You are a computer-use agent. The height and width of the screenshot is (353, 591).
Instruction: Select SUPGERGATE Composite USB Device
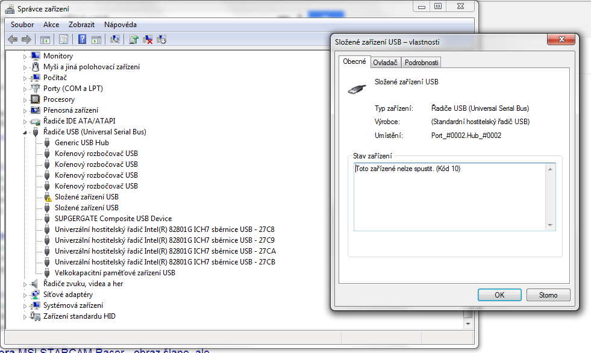113,219
